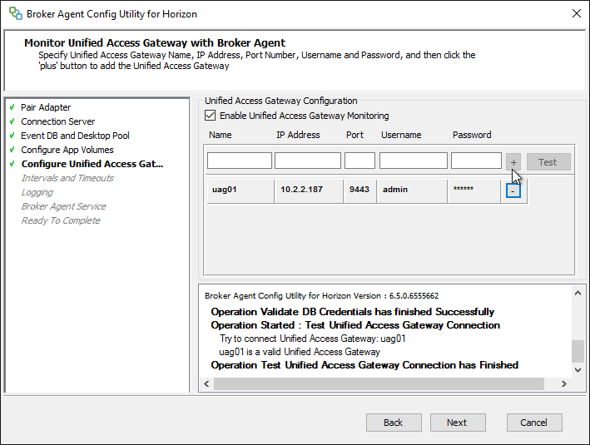Click the masked password cell
The height and width of the screenshot is (445, 590).
pos(474,191)
